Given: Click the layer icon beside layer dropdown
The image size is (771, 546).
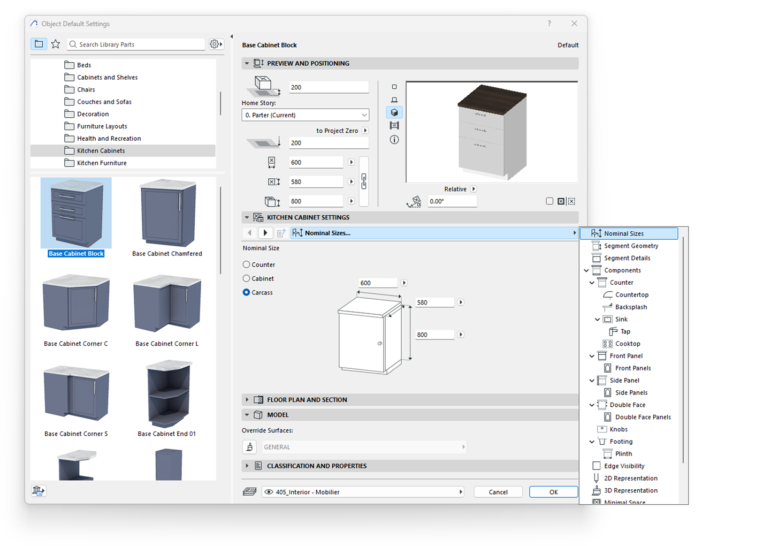Looking at the screenshot, I should (249, 491).
